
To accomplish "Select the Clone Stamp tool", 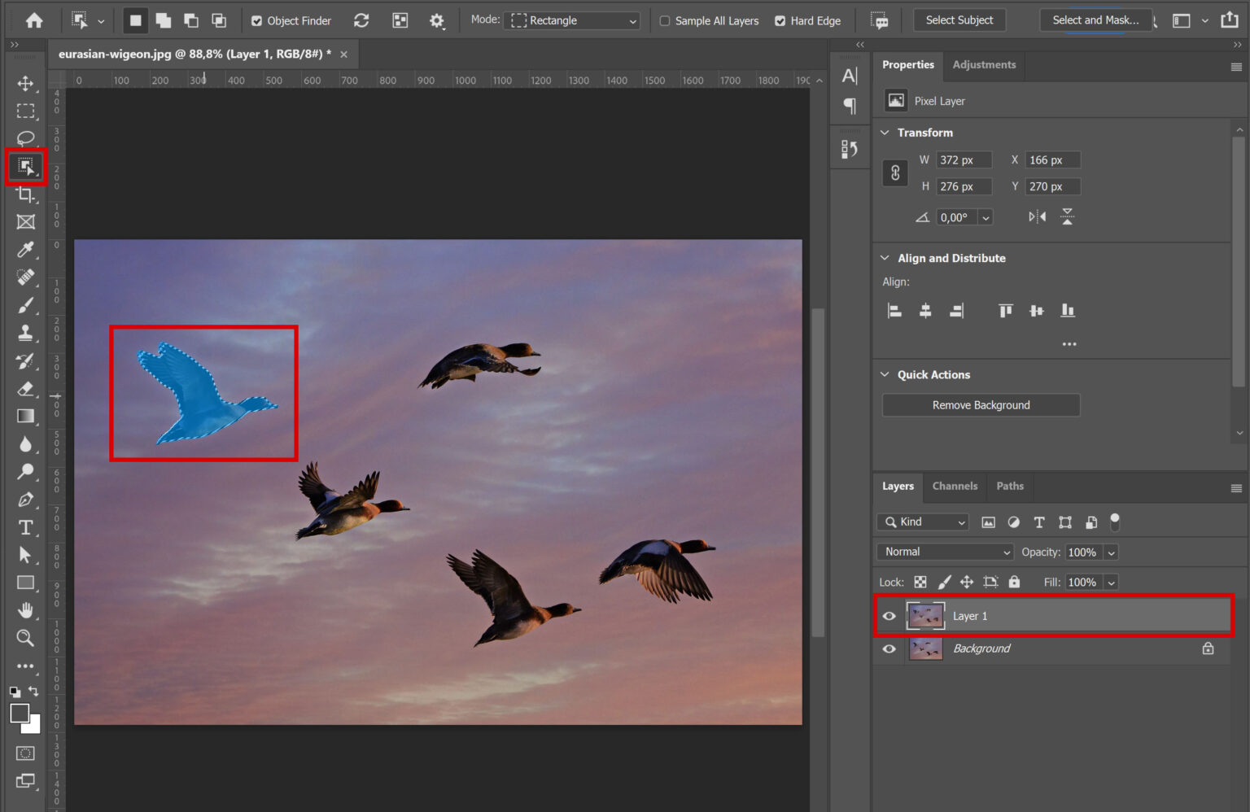I will click(x=25, y=333).
